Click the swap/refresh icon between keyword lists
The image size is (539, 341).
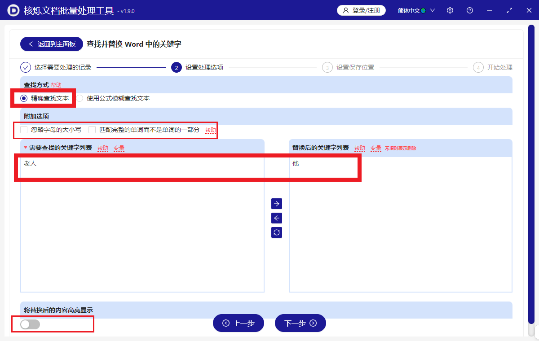276,232
